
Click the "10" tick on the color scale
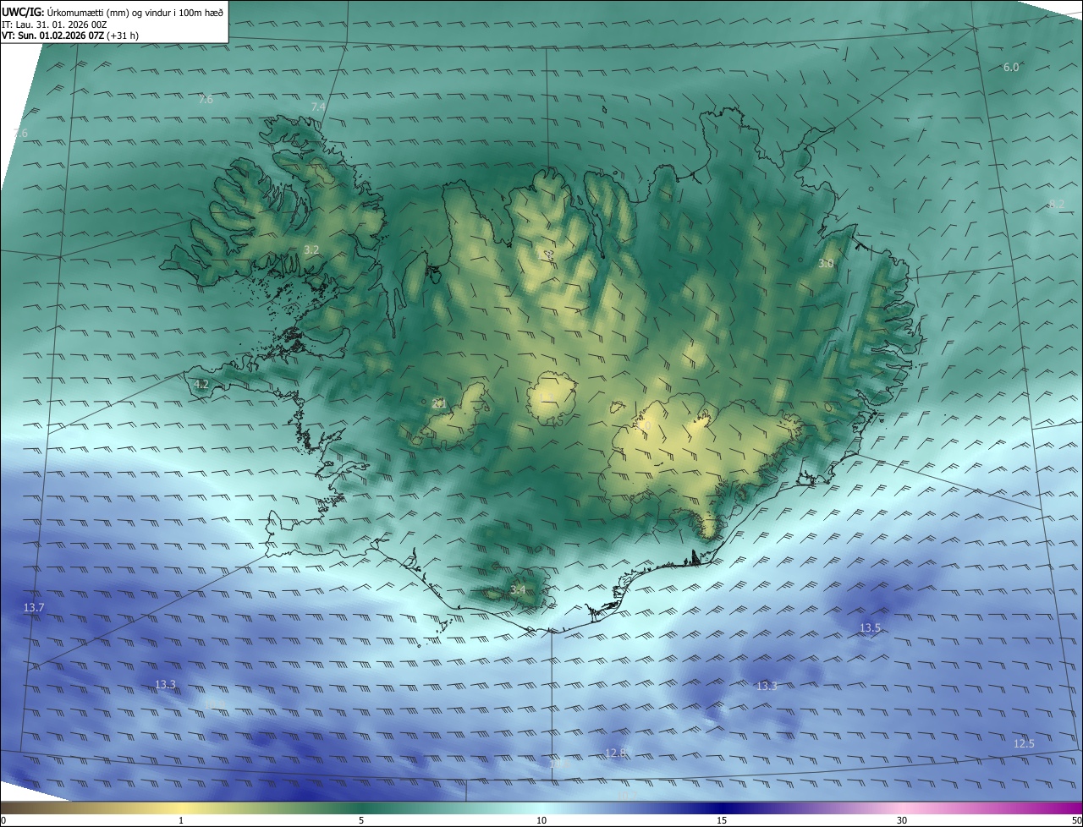point(541,820)
